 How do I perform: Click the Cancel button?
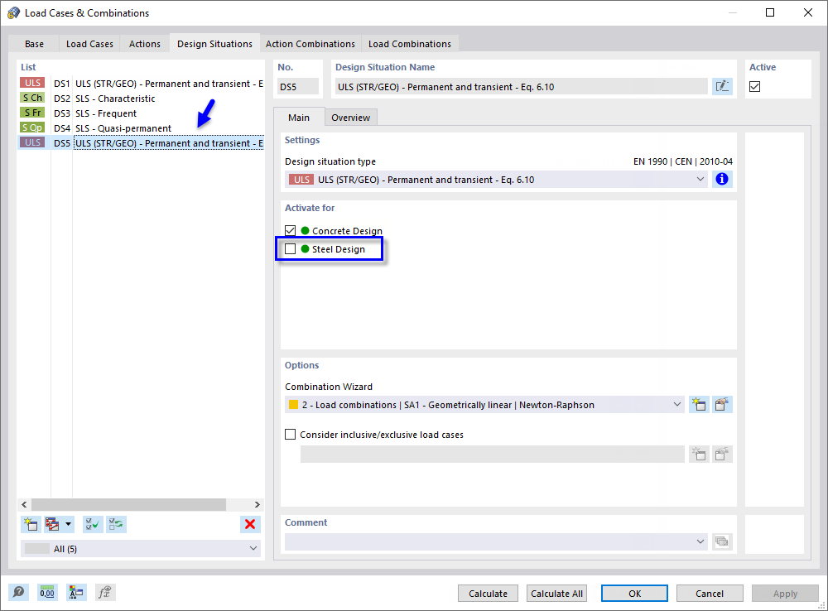pos(710,594)
